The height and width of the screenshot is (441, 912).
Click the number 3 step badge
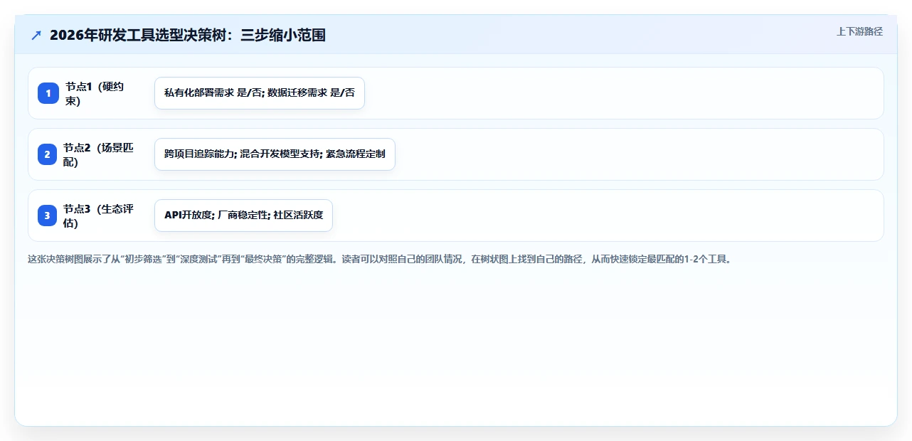point(47,216)
